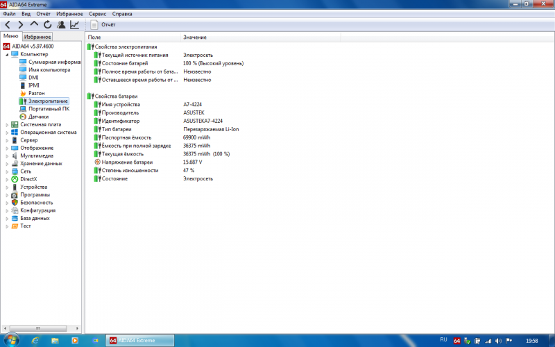This screenshot has height=347, width=555.
Task: Go up one level with Up arrow
Action: coord(34,24)
